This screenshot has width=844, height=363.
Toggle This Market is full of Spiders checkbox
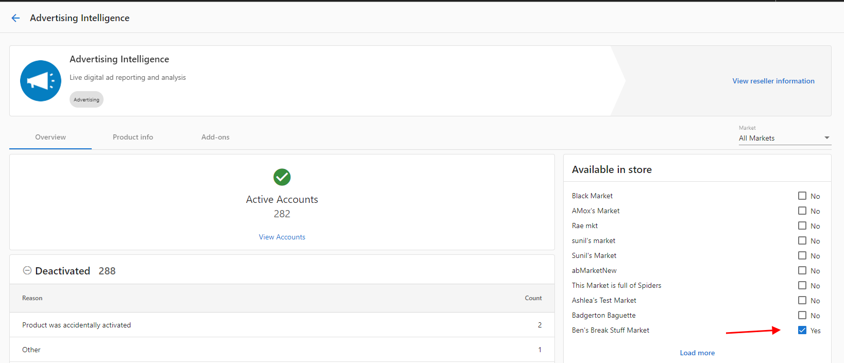[802, 285]
